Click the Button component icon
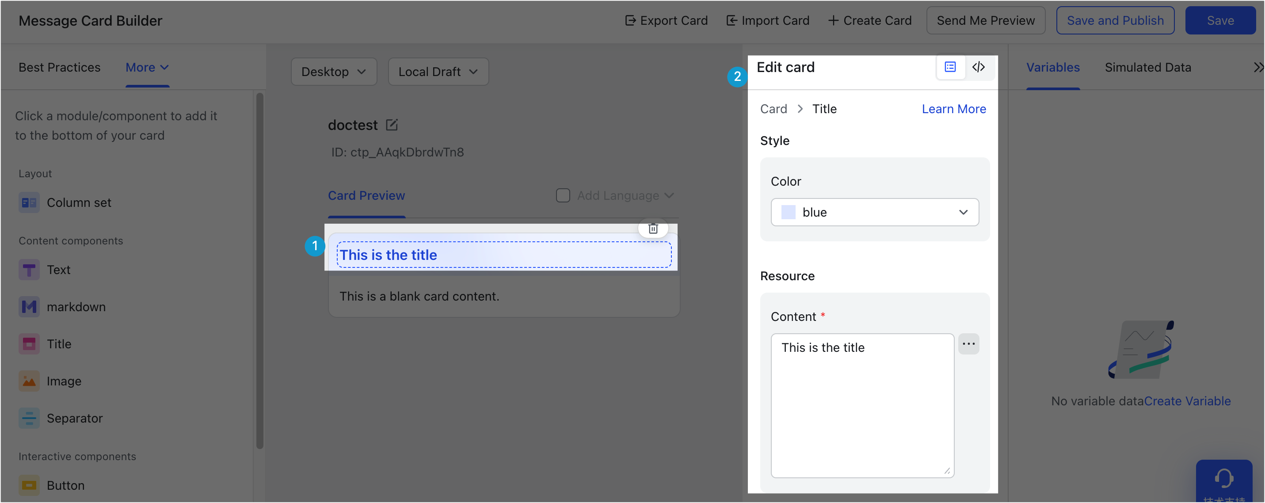1265x503 pixels. click(29, 485)
